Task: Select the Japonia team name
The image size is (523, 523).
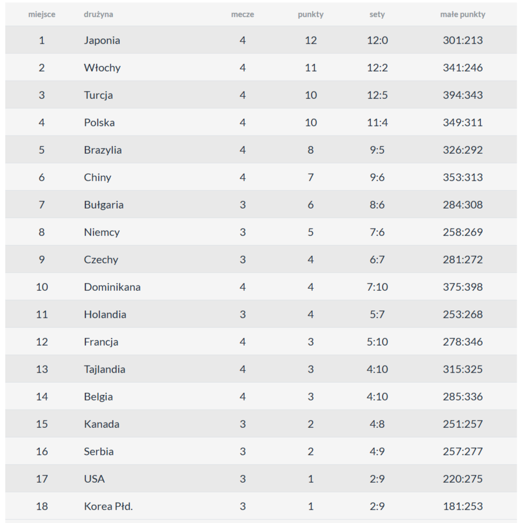Action: click(x=102, y=40)
